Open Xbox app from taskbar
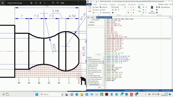Viewport: 173px width, 97px height. point(102,94)
